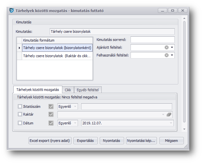Toggle the grey checkmark next to Iktatószám
203x164 pixels.
51,107
